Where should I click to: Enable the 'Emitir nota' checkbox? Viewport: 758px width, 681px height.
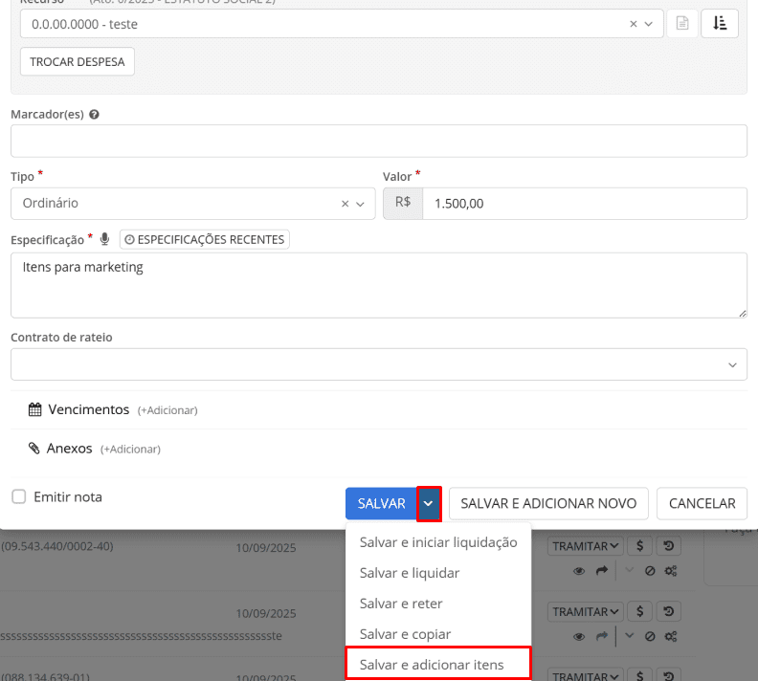[x=19, y=497]
